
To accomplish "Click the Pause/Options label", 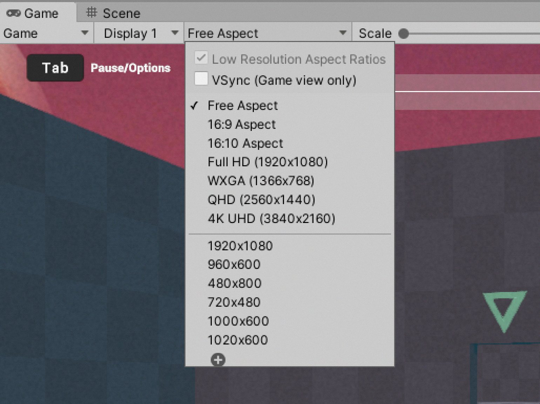I will click(130, 68).
